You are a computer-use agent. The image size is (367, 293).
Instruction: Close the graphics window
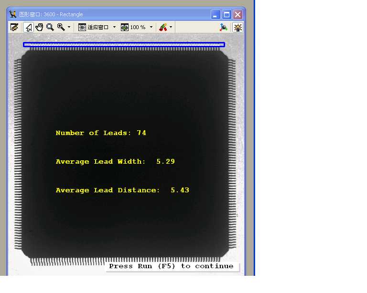pyautogui.click(x=238, y=14)
